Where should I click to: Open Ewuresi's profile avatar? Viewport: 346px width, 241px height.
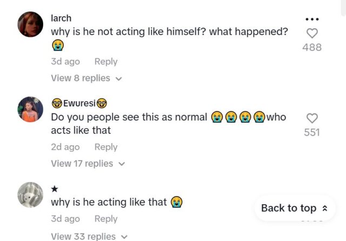click(31, 110)
